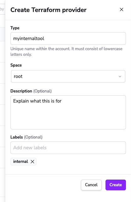This screenshot has height=202, width=131.
Task: Select the Add new labels input
Action: point(68,148)
